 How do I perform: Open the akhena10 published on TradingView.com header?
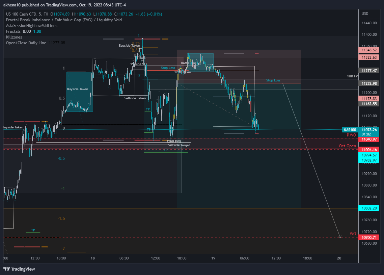click(64, 5)
